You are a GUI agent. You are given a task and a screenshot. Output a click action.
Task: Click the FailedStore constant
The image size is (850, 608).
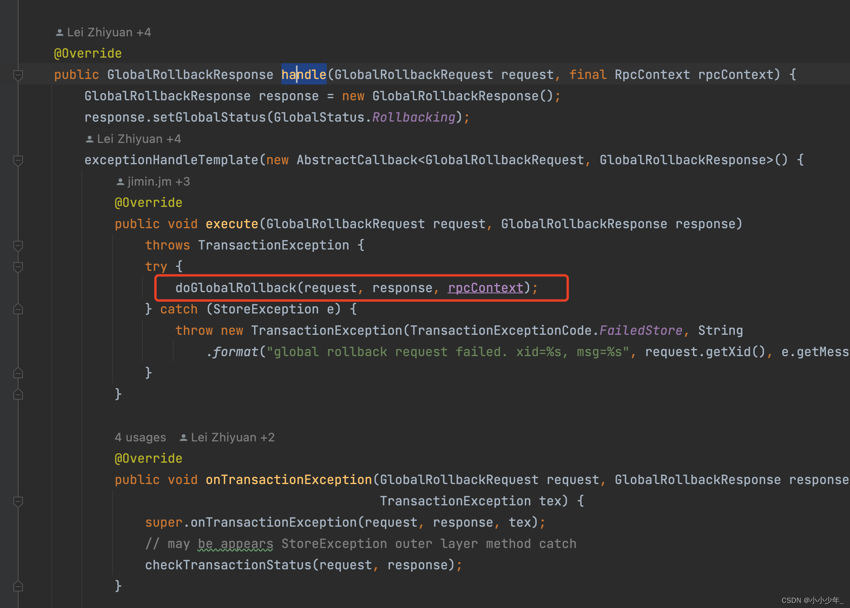point(641,330)
